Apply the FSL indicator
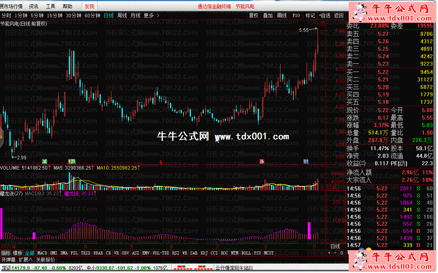 (74, 253)
